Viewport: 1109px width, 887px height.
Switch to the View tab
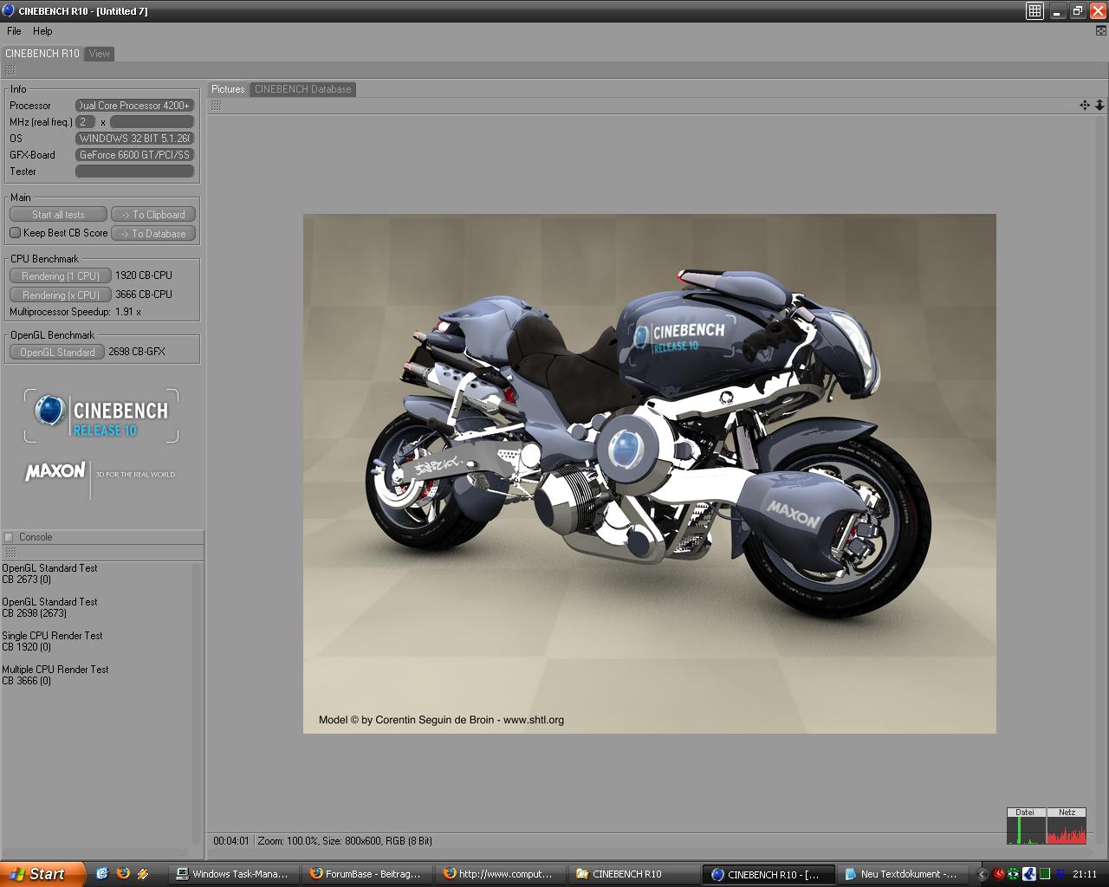(100, 54)
